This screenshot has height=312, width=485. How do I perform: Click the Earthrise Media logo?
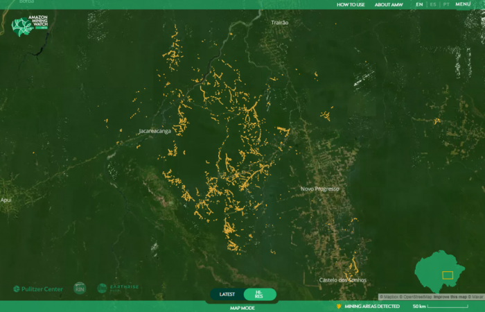118,288
